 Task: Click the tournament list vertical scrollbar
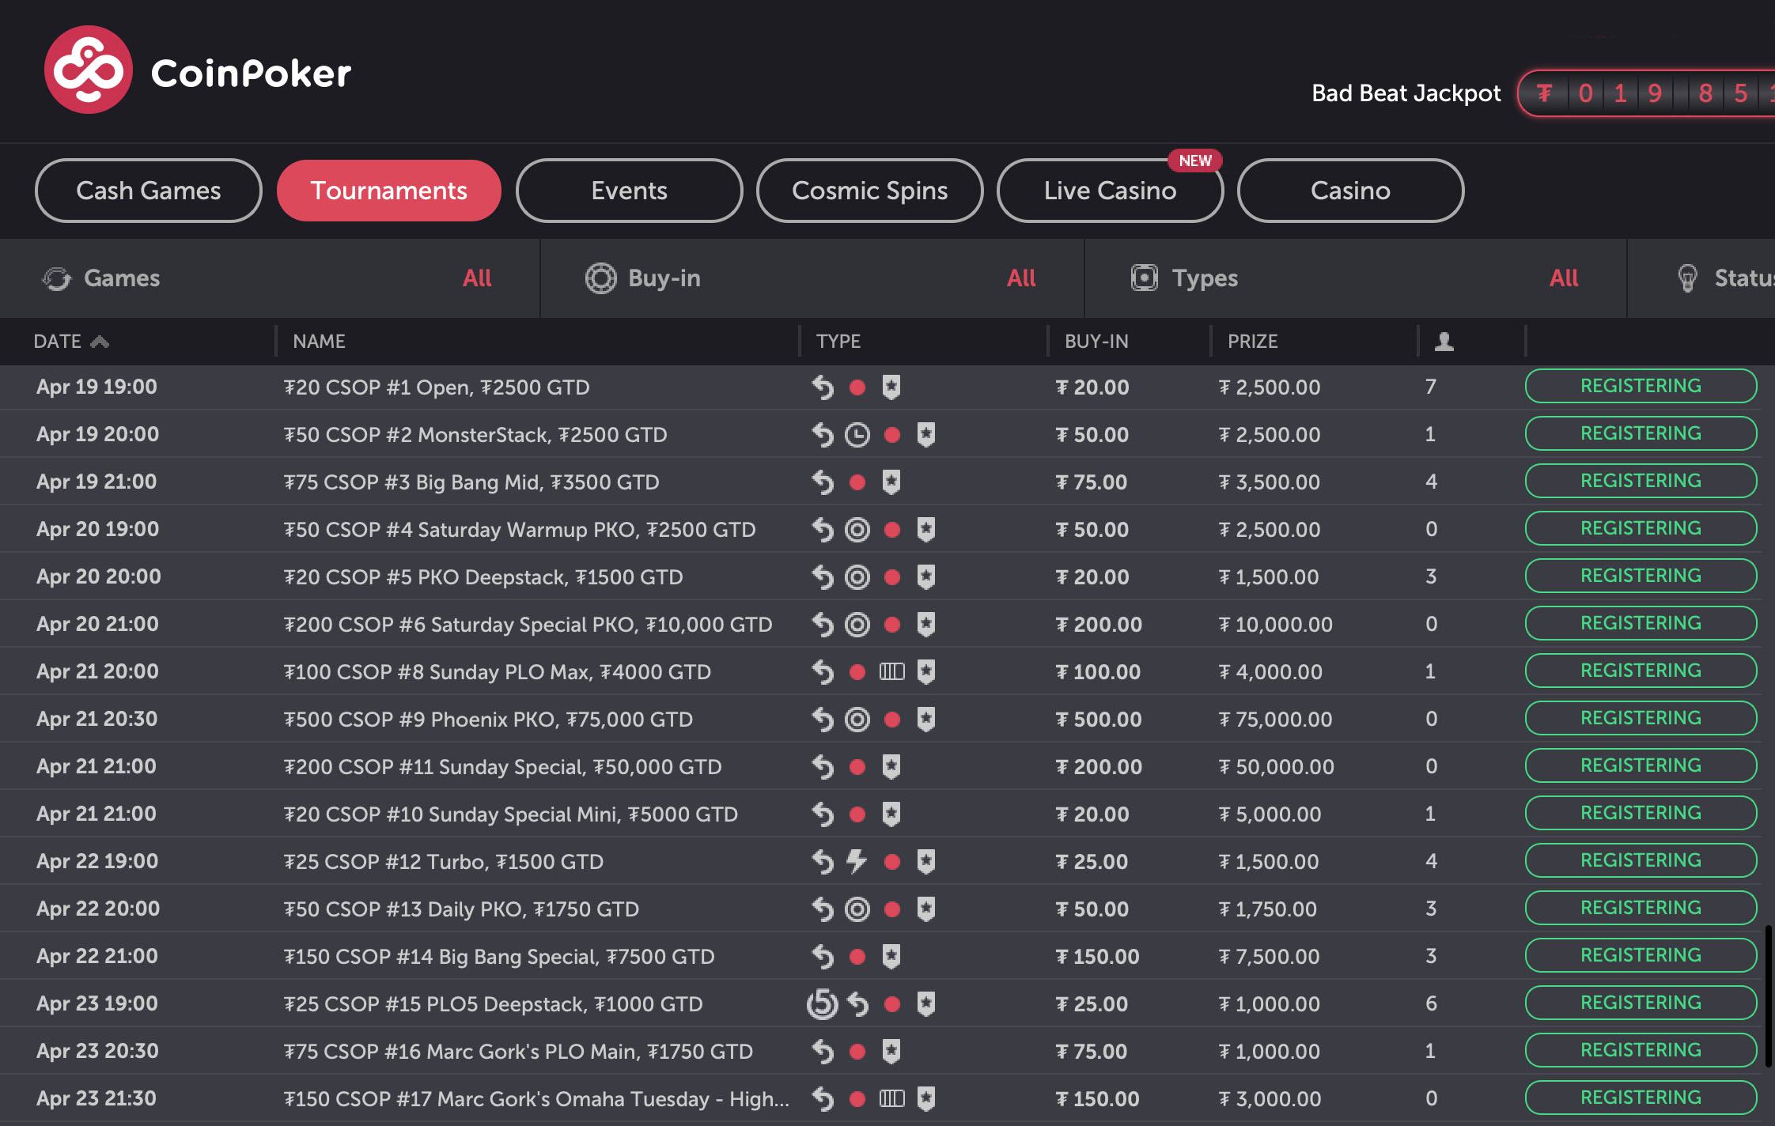(x=1769, y=996)
